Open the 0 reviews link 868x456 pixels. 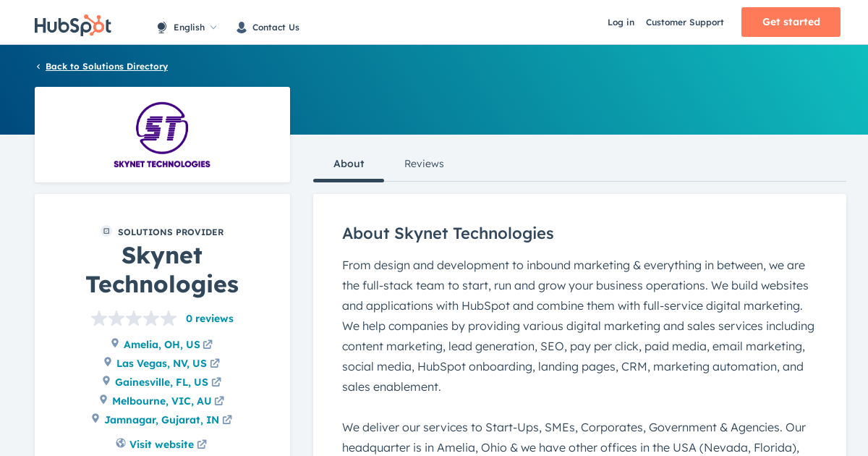tap(210, 318)
